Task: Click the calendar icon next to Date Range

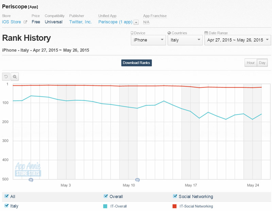Action: pyautogui.click(x=206, y=33)
